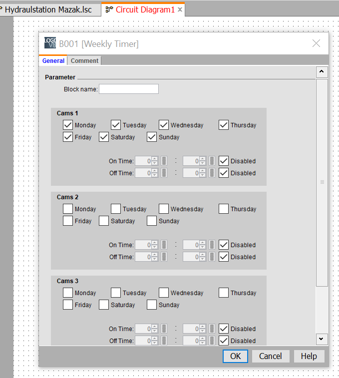Check Sunday in Cams 2
Screen dimensions: 339x378
(152, 221)
